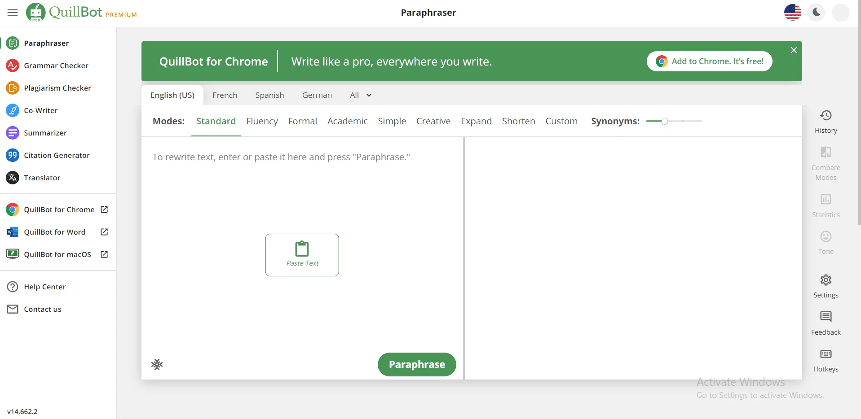Select Academic mode
The image size is (861, 419).
347,121
